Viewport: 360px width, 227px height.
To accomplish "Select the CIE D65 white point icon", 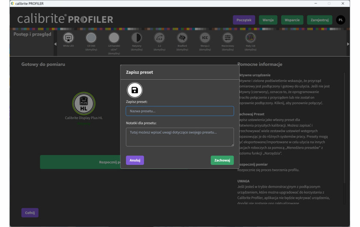I will tap(91, 38).
